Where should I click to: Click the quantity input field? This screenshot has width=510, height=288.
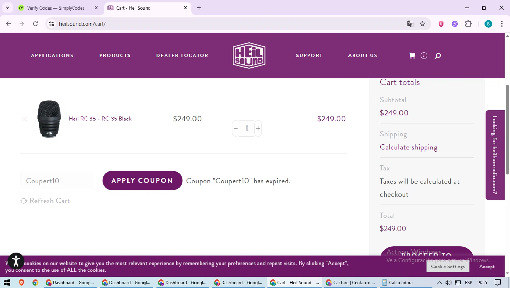pyautogui.click(x=247, y=128)
